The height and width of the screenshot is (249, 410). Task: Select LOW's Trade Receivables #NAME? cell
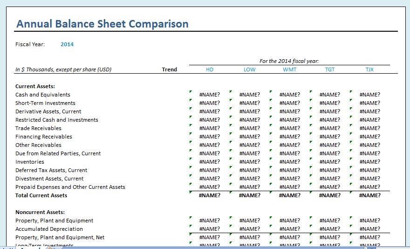point(249,128)
